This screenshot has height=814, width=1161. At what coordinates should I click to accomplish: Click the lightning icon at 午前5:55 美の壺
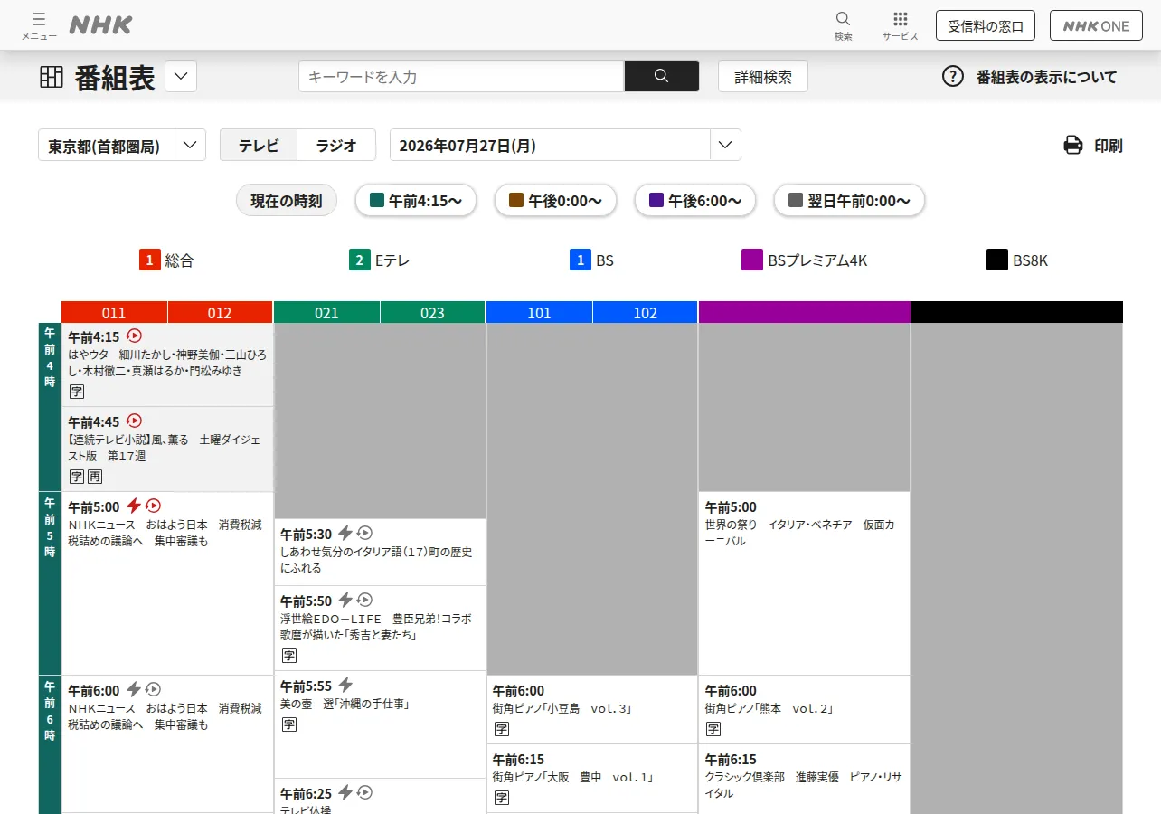pos(345,685)
